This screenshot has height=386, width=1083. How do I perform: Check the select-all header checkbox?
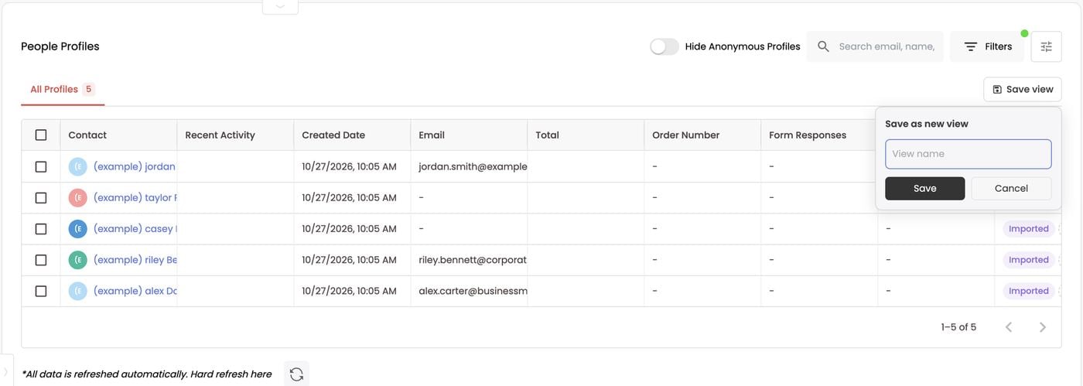[x=41, y=135]
